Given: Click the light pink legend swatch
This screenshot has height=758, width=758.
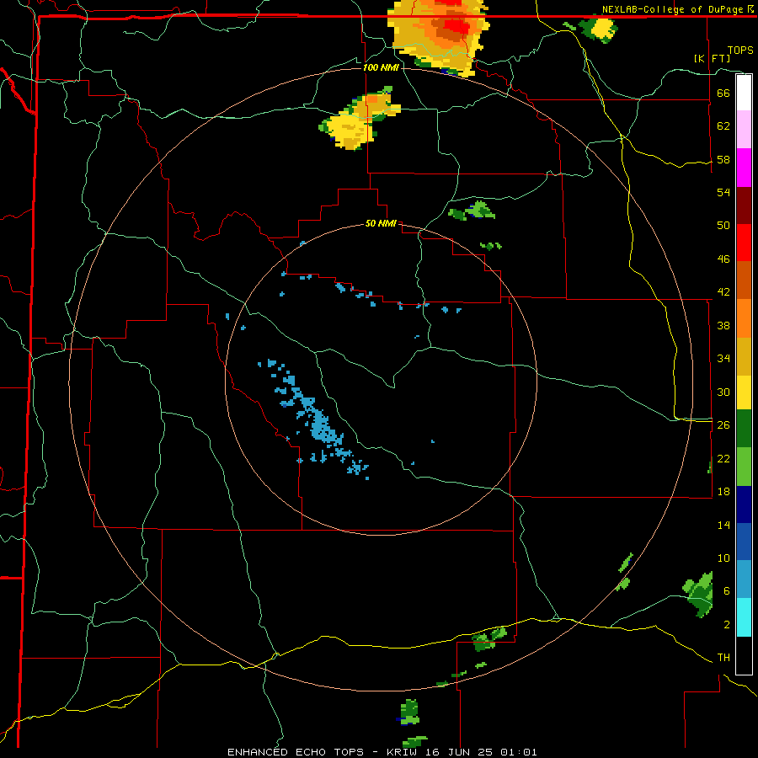Looking at the screenshot, I should (x=744, y=130).
